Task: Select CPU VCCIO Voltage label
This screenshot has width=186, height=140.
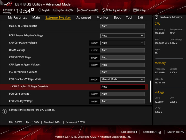Action: [20, 57]
